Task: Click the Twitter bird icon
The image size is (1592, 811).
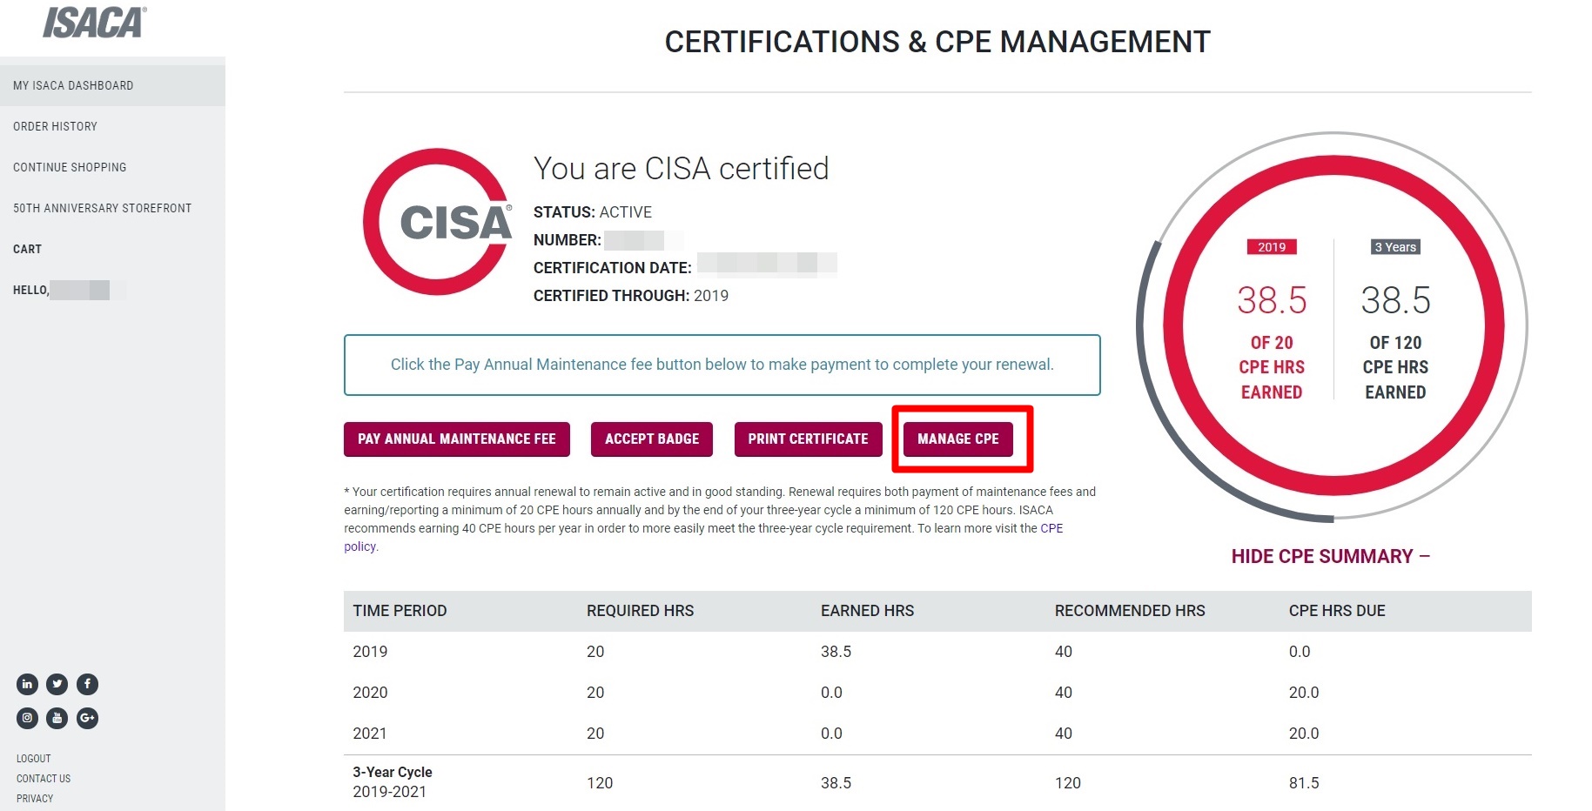Action: (x=57, y=684)
